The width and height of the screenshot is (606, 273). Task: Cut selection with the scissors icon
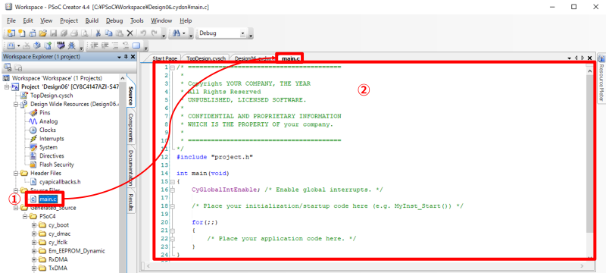point(98,33)
